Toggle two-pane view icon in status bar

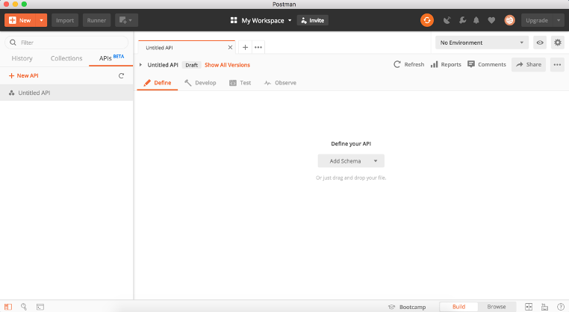coord(529,307)
